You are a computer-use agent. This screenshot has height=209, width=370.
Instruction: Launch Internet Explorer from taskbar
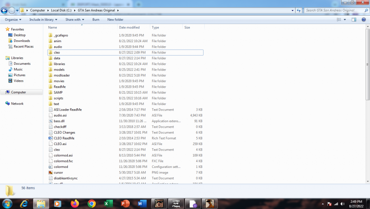[24, 203]
